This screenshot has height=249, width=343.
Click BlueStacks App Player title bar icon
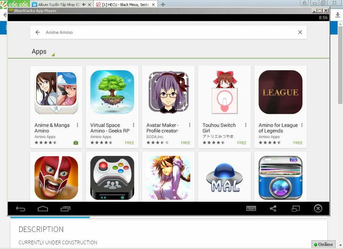click(11, 10)
